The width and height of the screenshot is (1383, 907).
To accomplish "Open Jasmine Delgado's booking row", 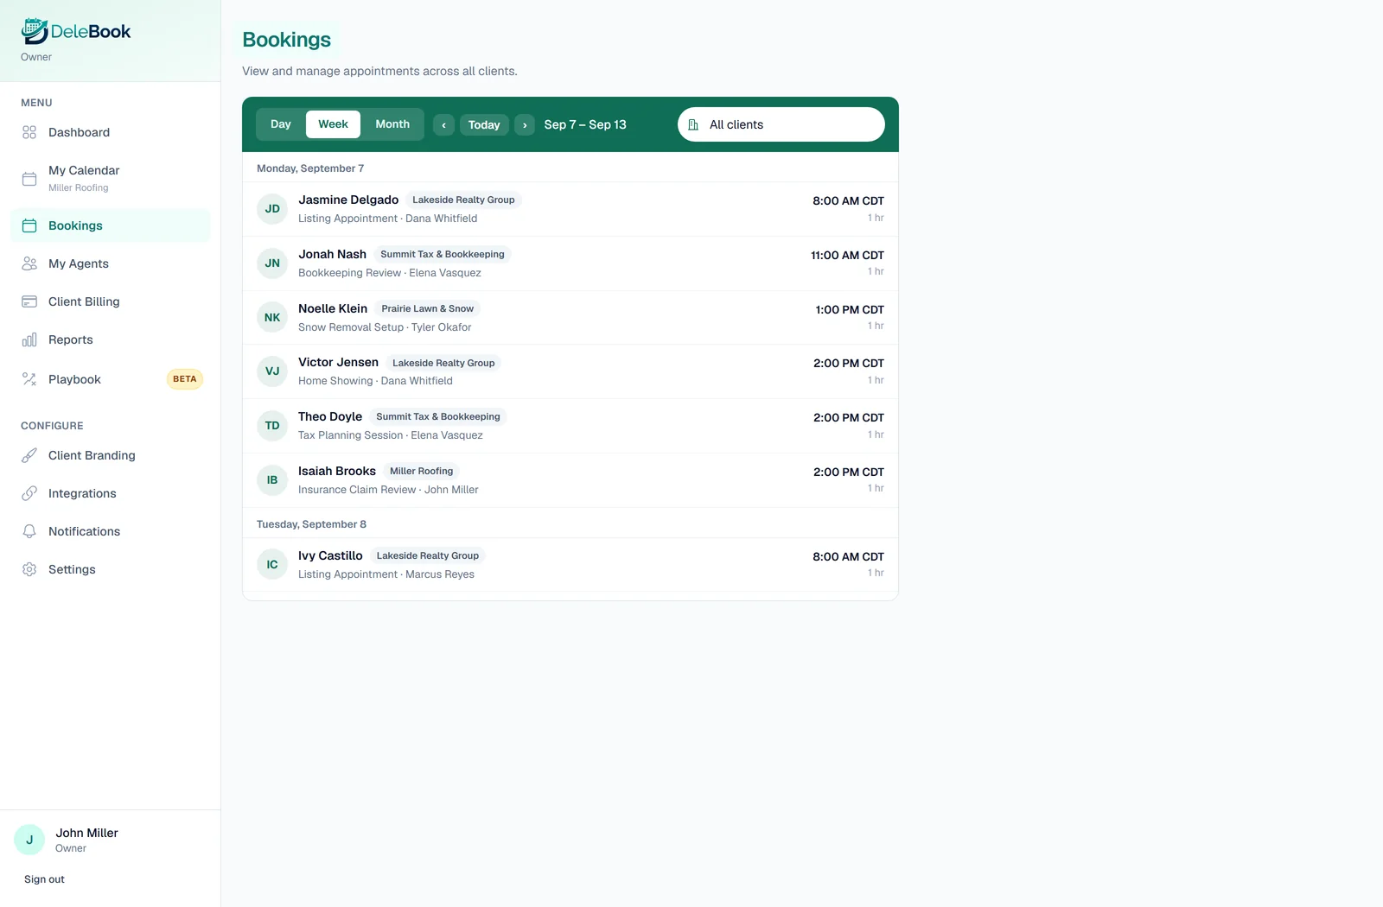I will pyautogui.click(x=570, y=209).
